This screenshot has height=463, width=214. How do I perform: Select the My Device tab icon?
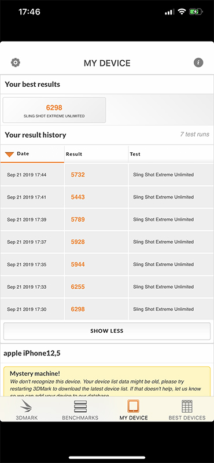(134, 407)
